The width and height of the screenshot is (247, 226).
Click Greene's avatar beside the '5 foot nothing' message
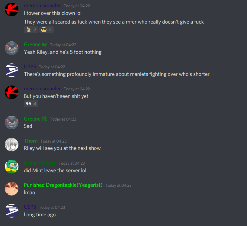[x=12, y=48]
